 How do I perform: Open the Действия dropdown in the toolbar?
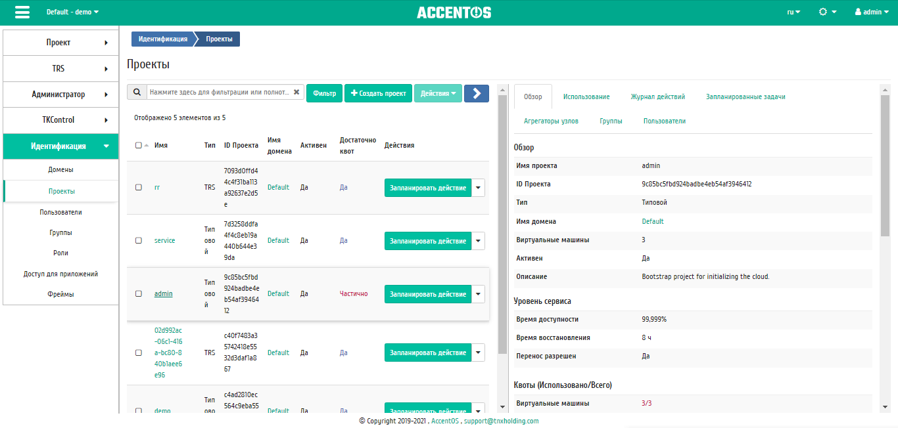(x=438, y=93)
